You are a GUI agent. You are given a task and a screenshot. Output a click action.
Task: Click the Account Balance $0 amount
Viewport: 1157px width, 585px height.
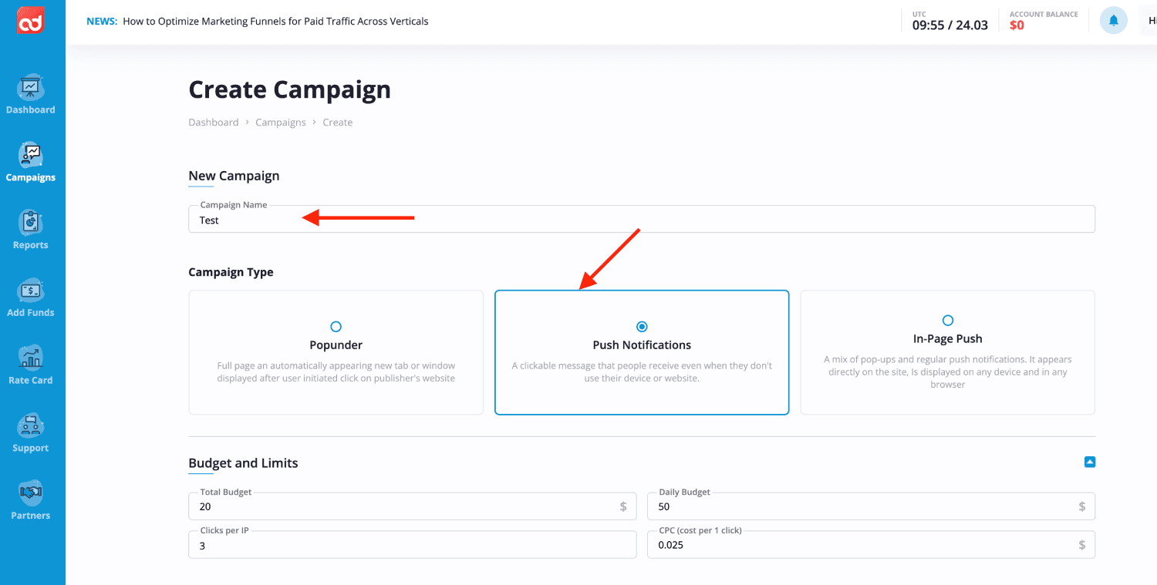[1017, 25]
